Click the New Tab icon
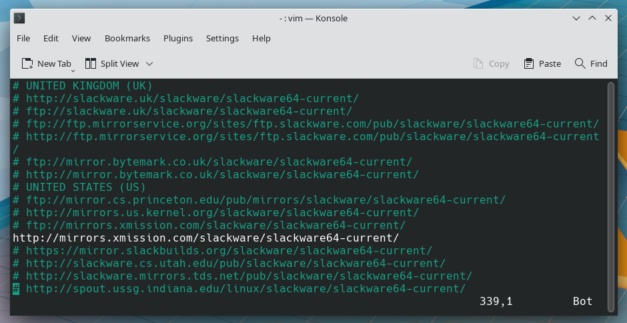This screenshot has width=627, height=323. coord(27,63)
